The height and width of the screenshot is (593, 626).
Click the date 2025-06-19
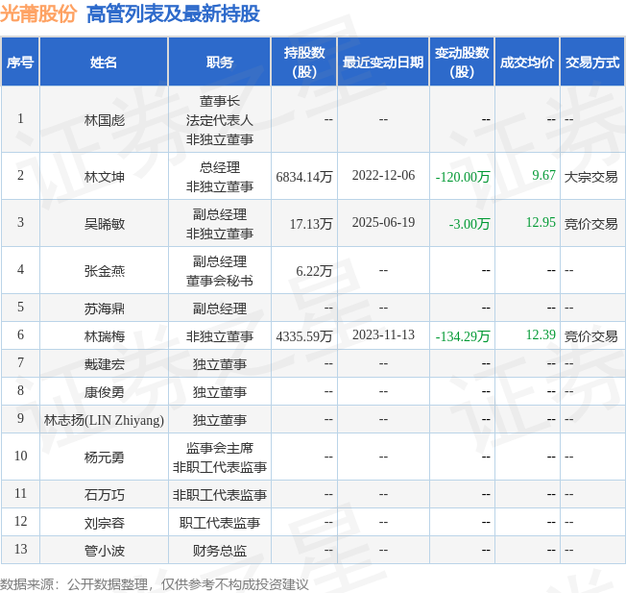tap(383, 222)
